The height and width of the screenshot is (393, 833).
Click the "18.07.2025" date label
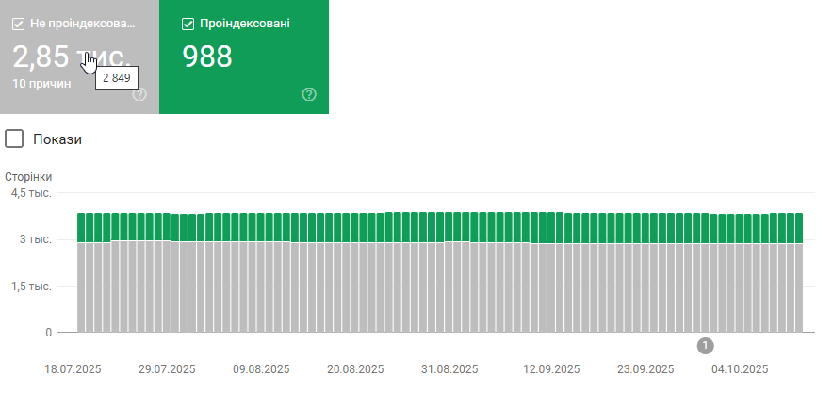[x=73, y=369]
